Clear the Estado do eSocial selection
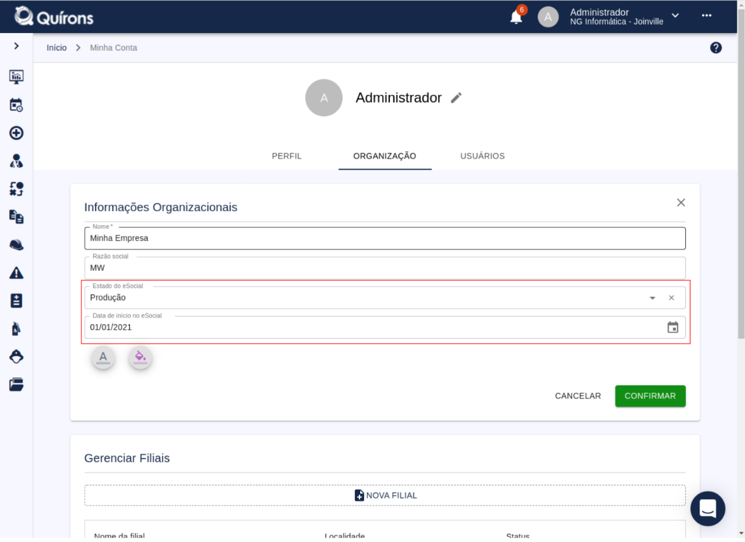Screen dimensions: 745x542 point(672,298)
